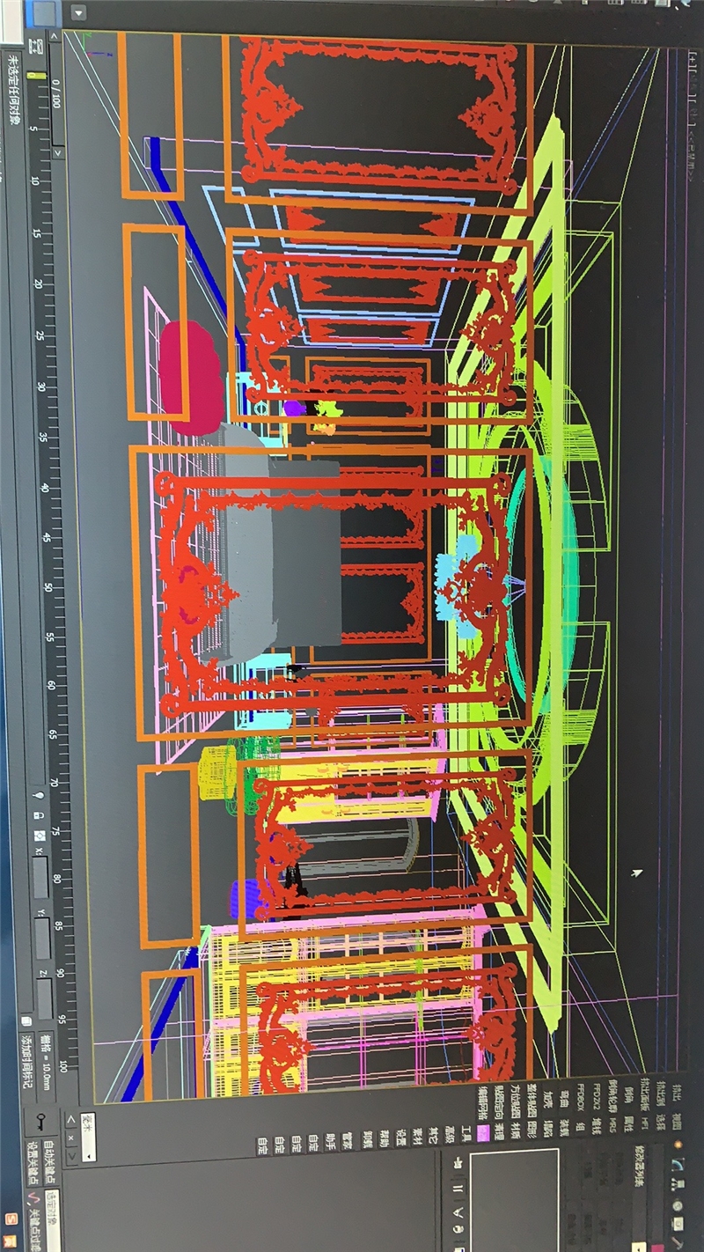Open the Display panel monitor icon
The height and width of the screenshot is (1252, 704).
pos(678,1224)
